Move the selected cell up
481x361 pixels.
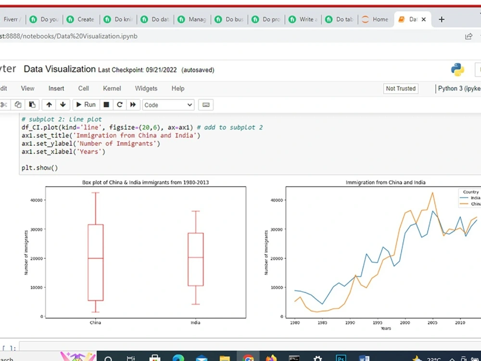[x=49, y=104]
